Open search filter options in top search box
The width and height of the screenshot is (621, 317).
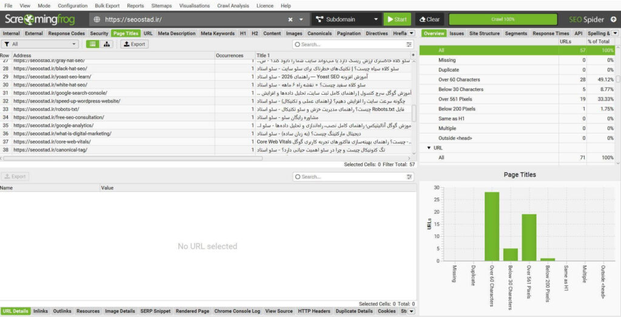[x=409, y=44]
